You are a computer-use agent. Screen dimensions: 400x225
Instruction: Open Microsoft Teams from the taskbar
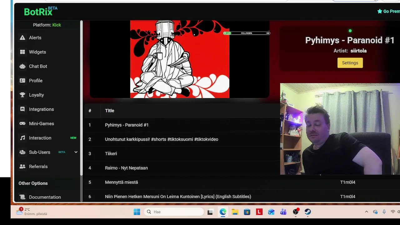(x=283, y=212)
